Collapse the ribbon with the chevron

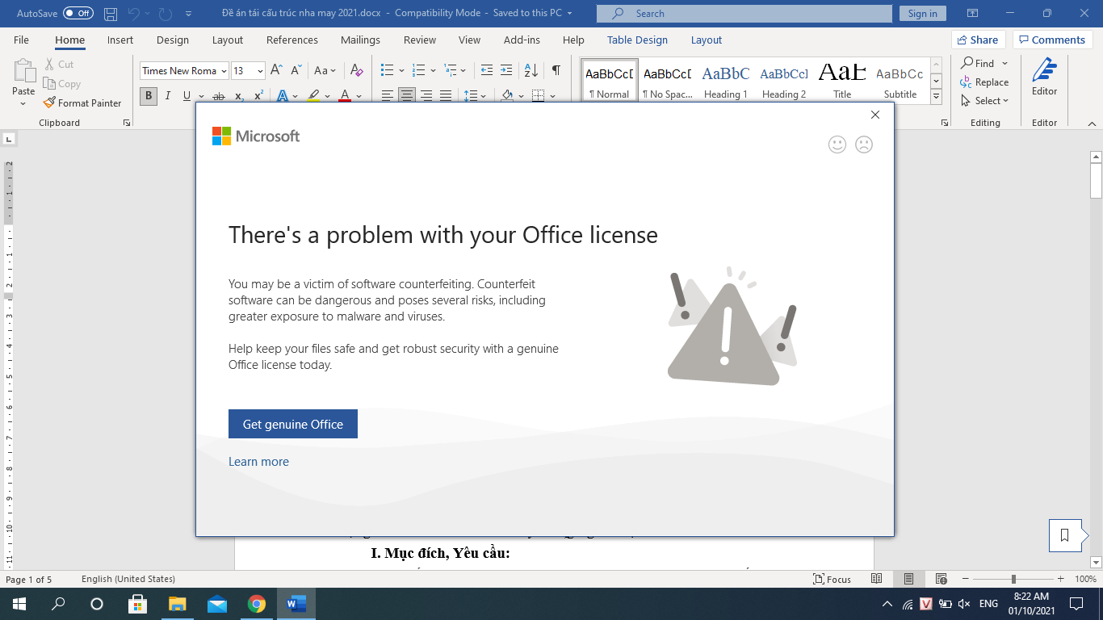coord(1092,124)
